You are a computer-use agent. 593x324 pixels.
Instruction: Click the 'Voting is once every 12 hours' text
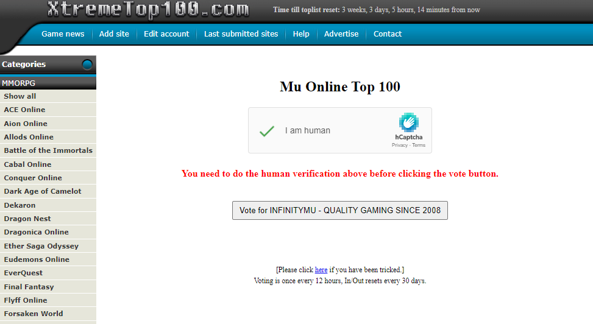pos(340,281)
